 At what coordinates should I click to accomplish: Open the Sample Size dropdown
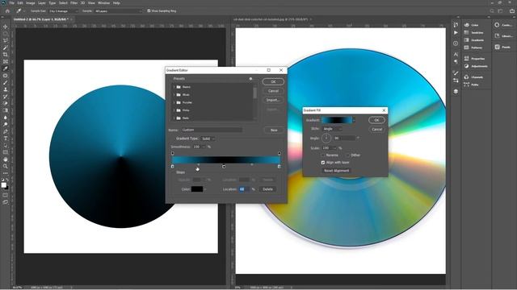64,10
